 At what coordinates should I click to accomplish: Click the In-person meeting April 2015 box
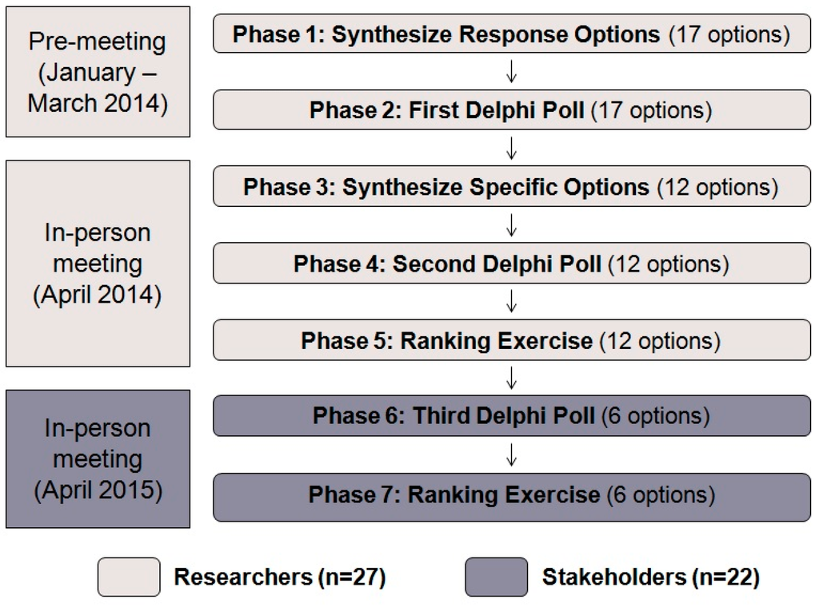(98, 458)
